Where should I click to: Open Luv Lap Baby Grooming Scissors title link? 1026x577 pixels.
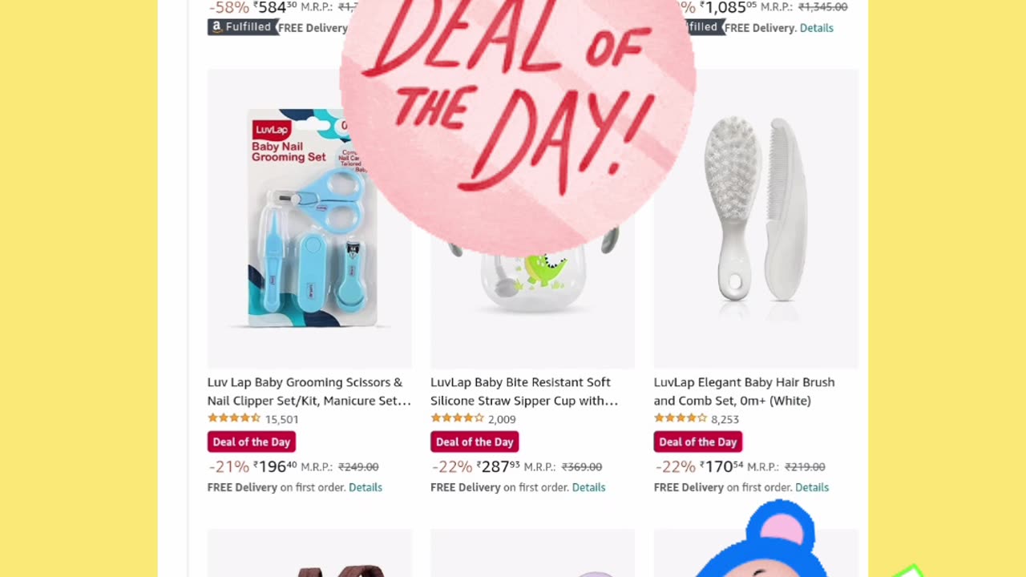pos(309,391)
